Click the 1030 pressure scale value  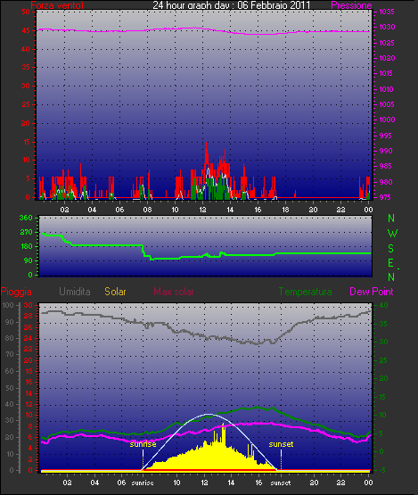[x=387, y=27]
